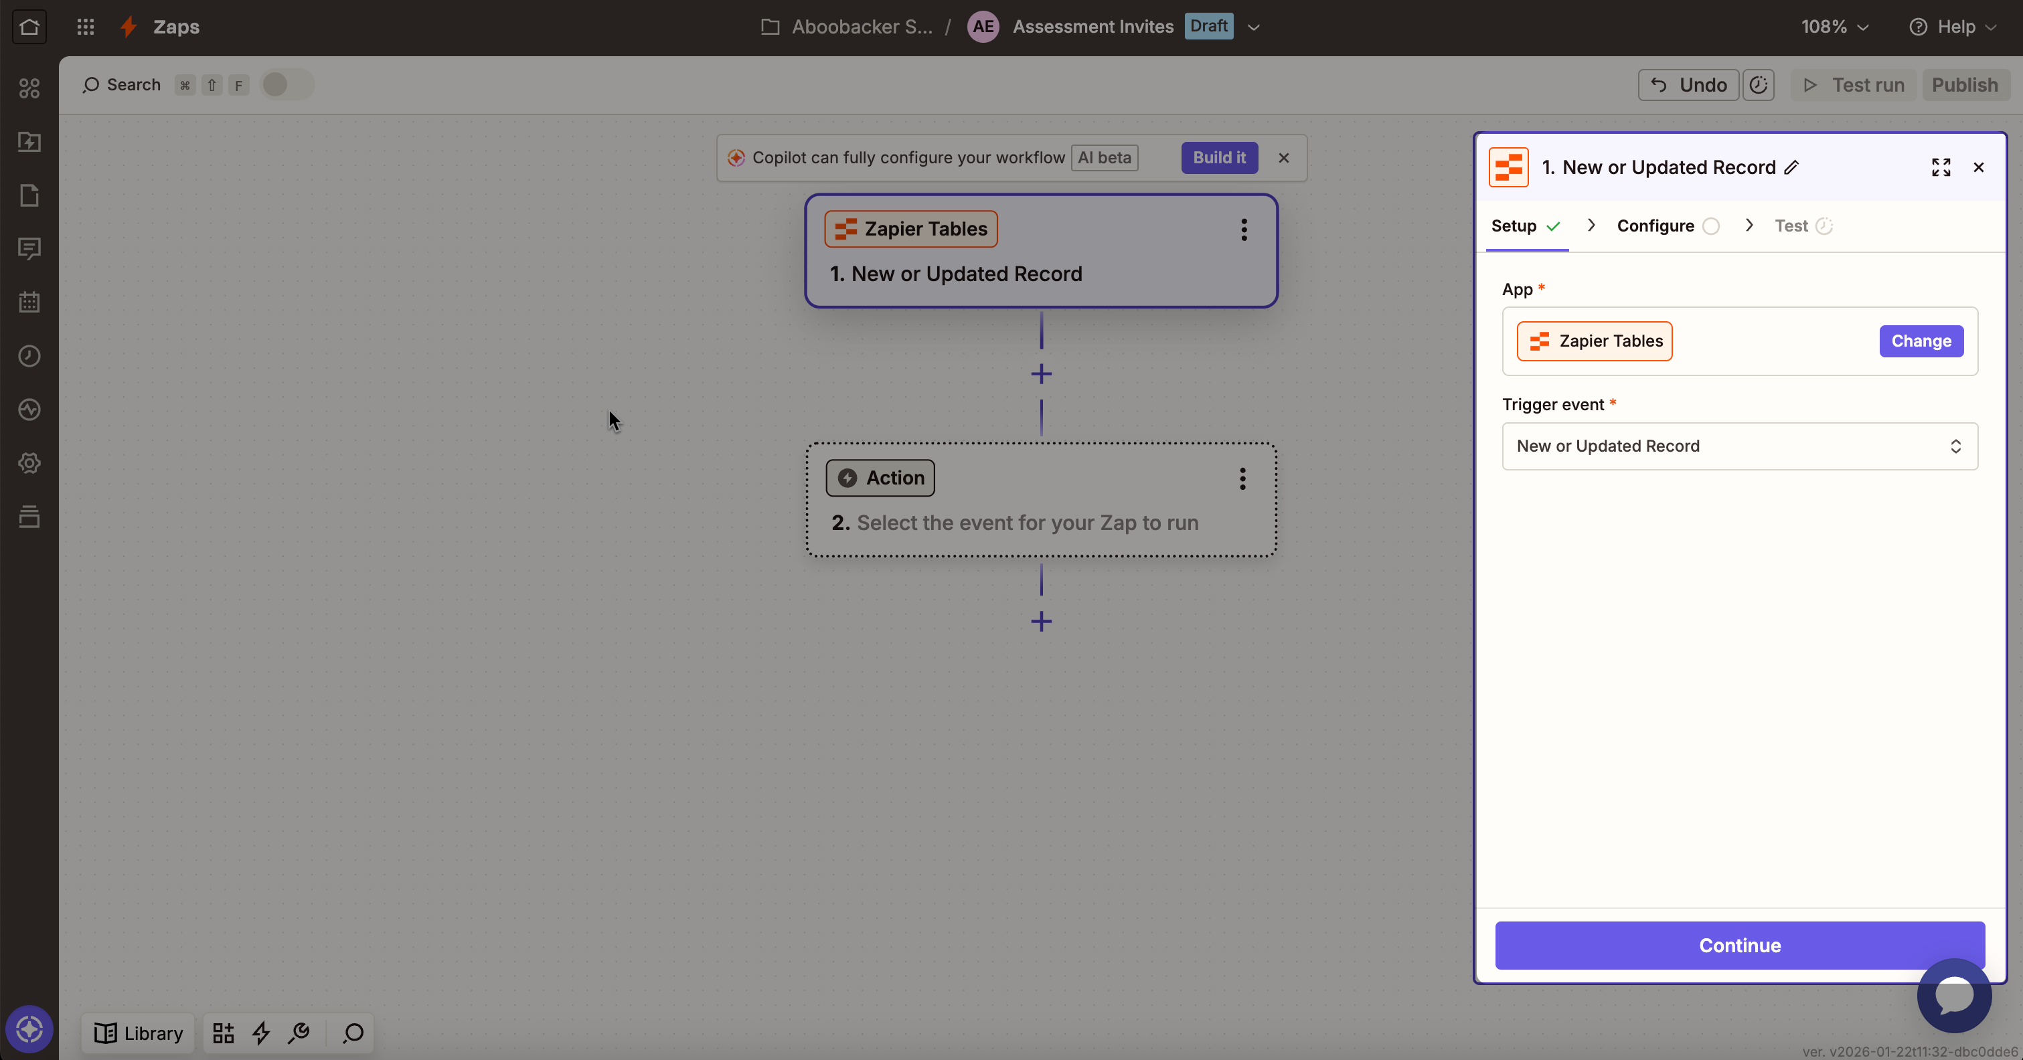Viewport: 2023px width, 1060px height.
Task: Click the Zapier home icon
Action: tap(29, 27)
